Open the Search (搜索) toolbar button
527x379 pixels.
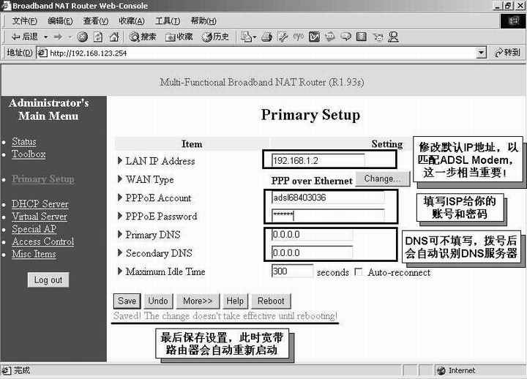143,37
